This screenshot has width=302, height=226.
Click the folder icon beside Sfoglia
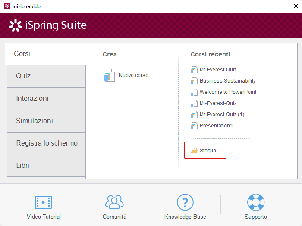pos(194,151)
